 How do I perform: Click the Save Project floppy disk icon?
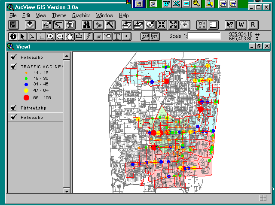pyautogui.click(x=13, y=25)
